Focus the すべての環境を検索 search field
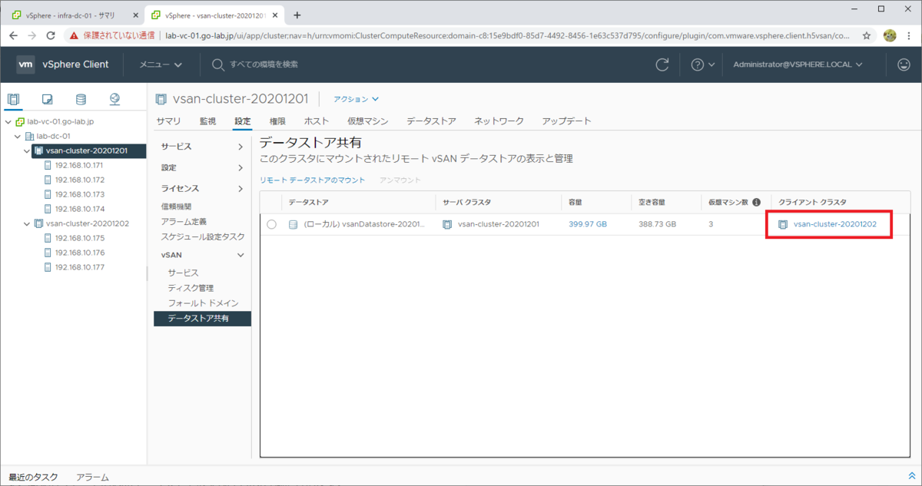This screenshot has width=922, height=486. 264,64
